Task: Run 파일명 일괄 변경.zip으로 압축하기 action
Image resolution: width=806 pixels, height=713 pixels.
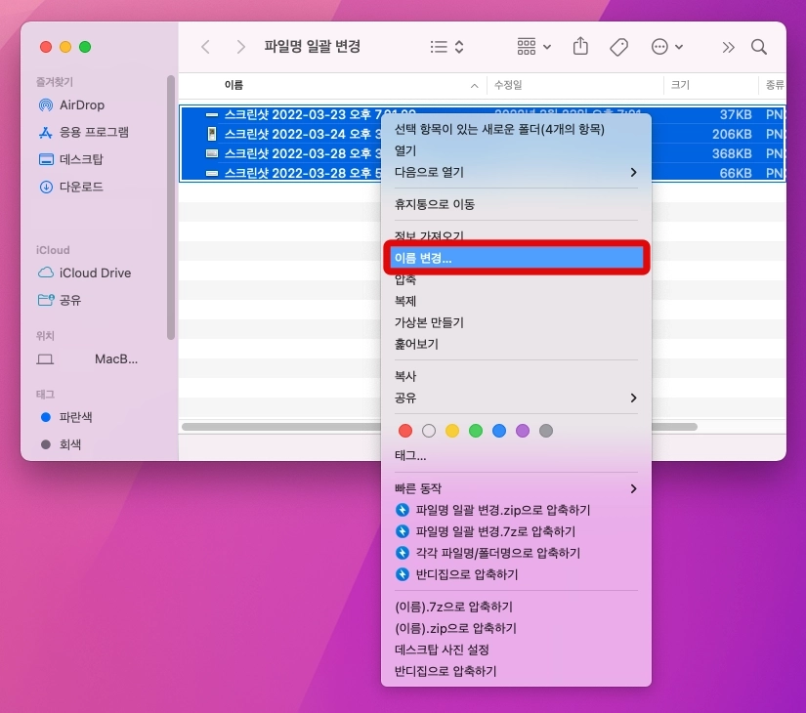Action: click(x=516, y=510)
